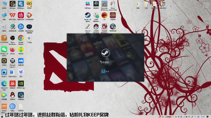211x118 pixels.
Task: Click the Steam logo in login window
Action: pos(106,53)
